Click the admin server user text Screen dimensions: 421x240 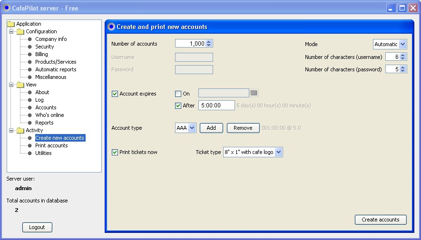point(23,188)
